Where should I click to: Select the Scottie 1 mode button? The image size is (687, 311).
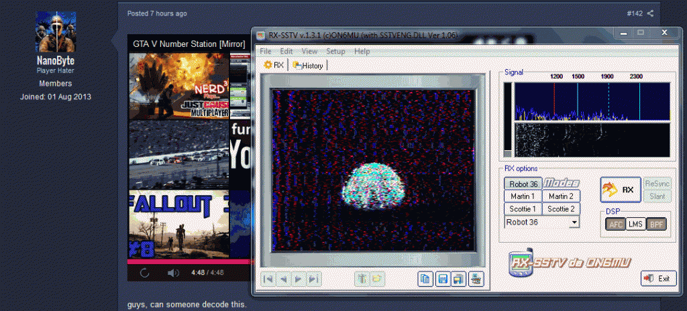pos(523,209)
